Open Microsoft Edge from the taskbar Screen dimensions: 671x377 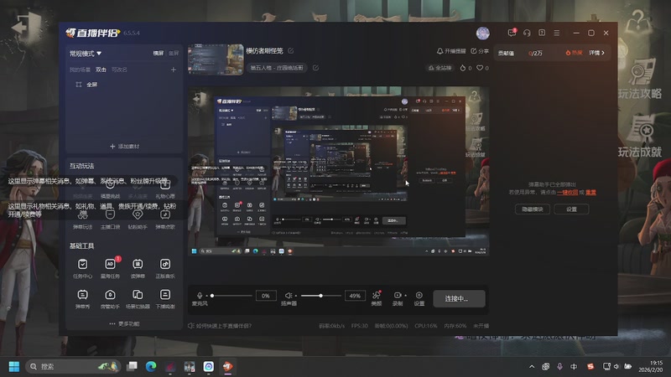click(x=151, y=366)
